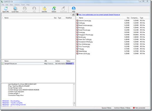
Task: Click the Finished status cell
Action: click(70, 64)
